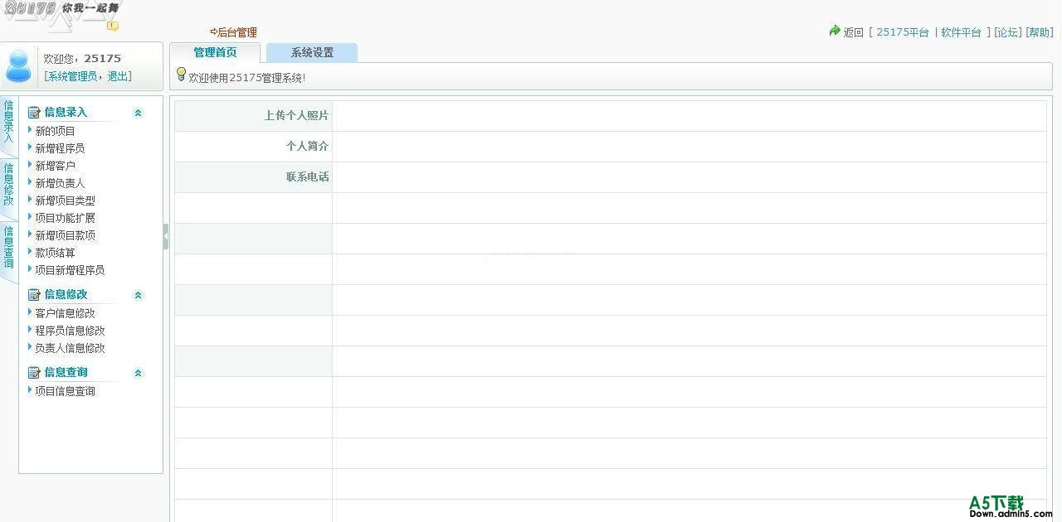The height and width of the screenshot is (522, 1062).
Task: Open the vertical 信息修改 side tab
Action: click(8, 184)
